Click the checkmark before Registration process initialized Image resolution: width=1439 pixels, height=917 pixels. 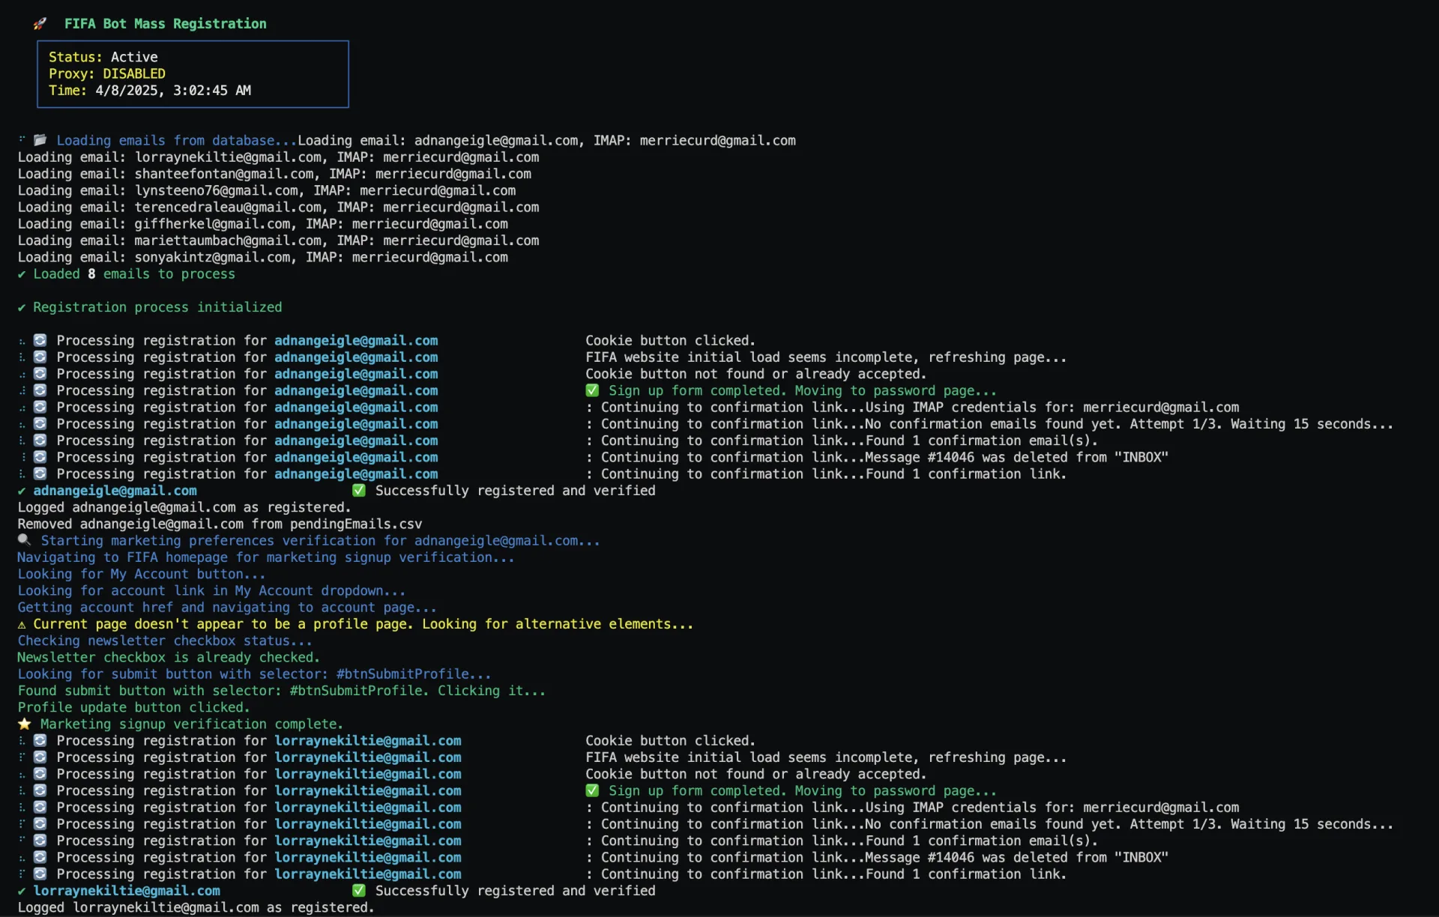coord(22,307)
